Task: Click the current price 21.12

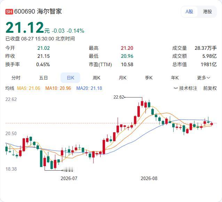Action: tap(25, 28)
